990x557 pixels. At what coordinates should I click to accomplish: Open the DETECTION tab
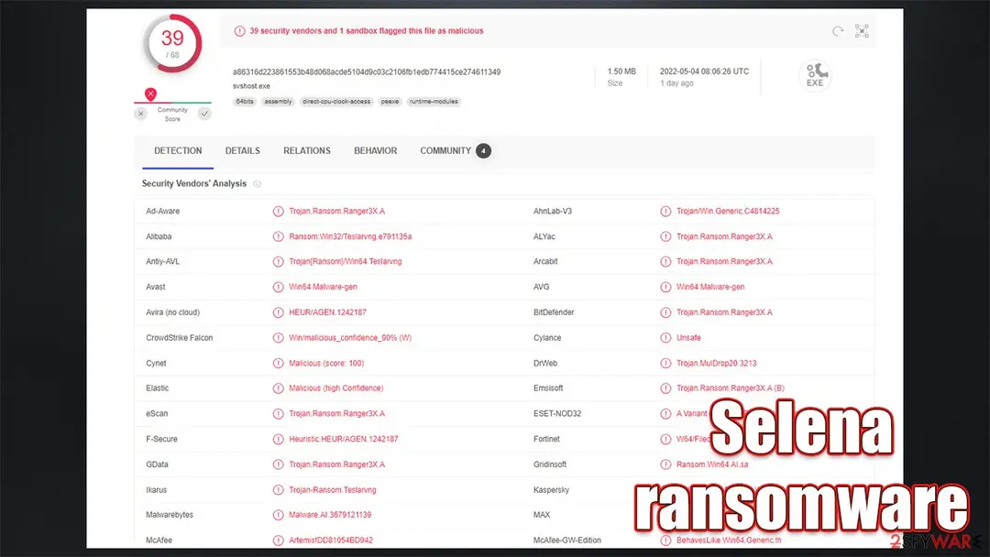pos(178,151)
